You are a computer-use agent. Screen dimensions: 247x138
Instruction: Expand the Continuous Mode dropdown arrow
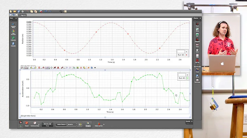tap(39, 124)
